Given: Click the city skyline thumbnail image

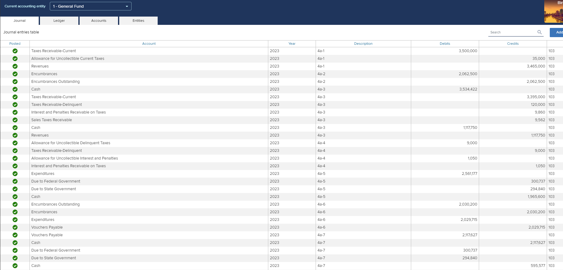Looking at the screenshot, I should (x=554, y=11).
